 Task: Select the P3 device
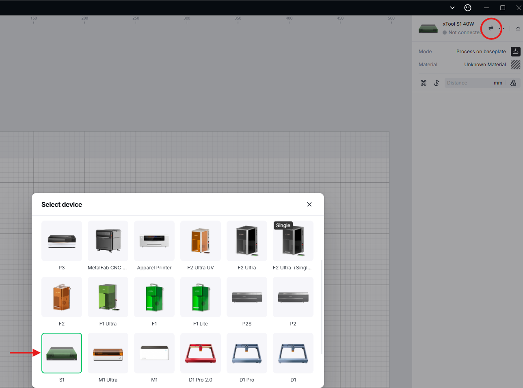point(62,241)
